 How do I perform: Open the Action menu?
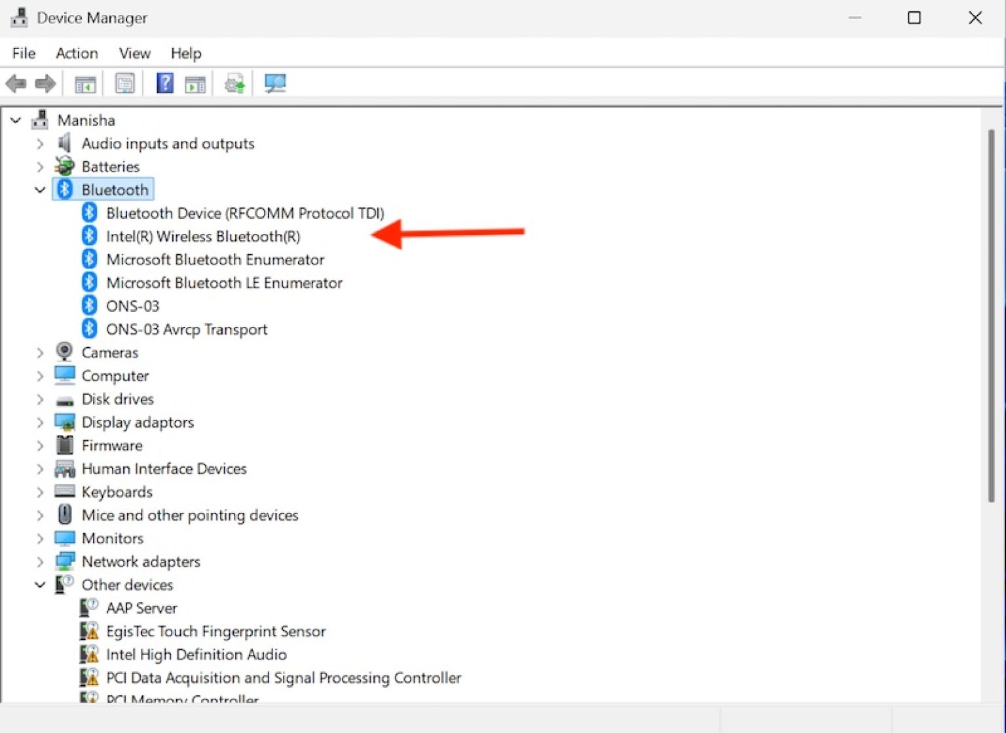77,53
